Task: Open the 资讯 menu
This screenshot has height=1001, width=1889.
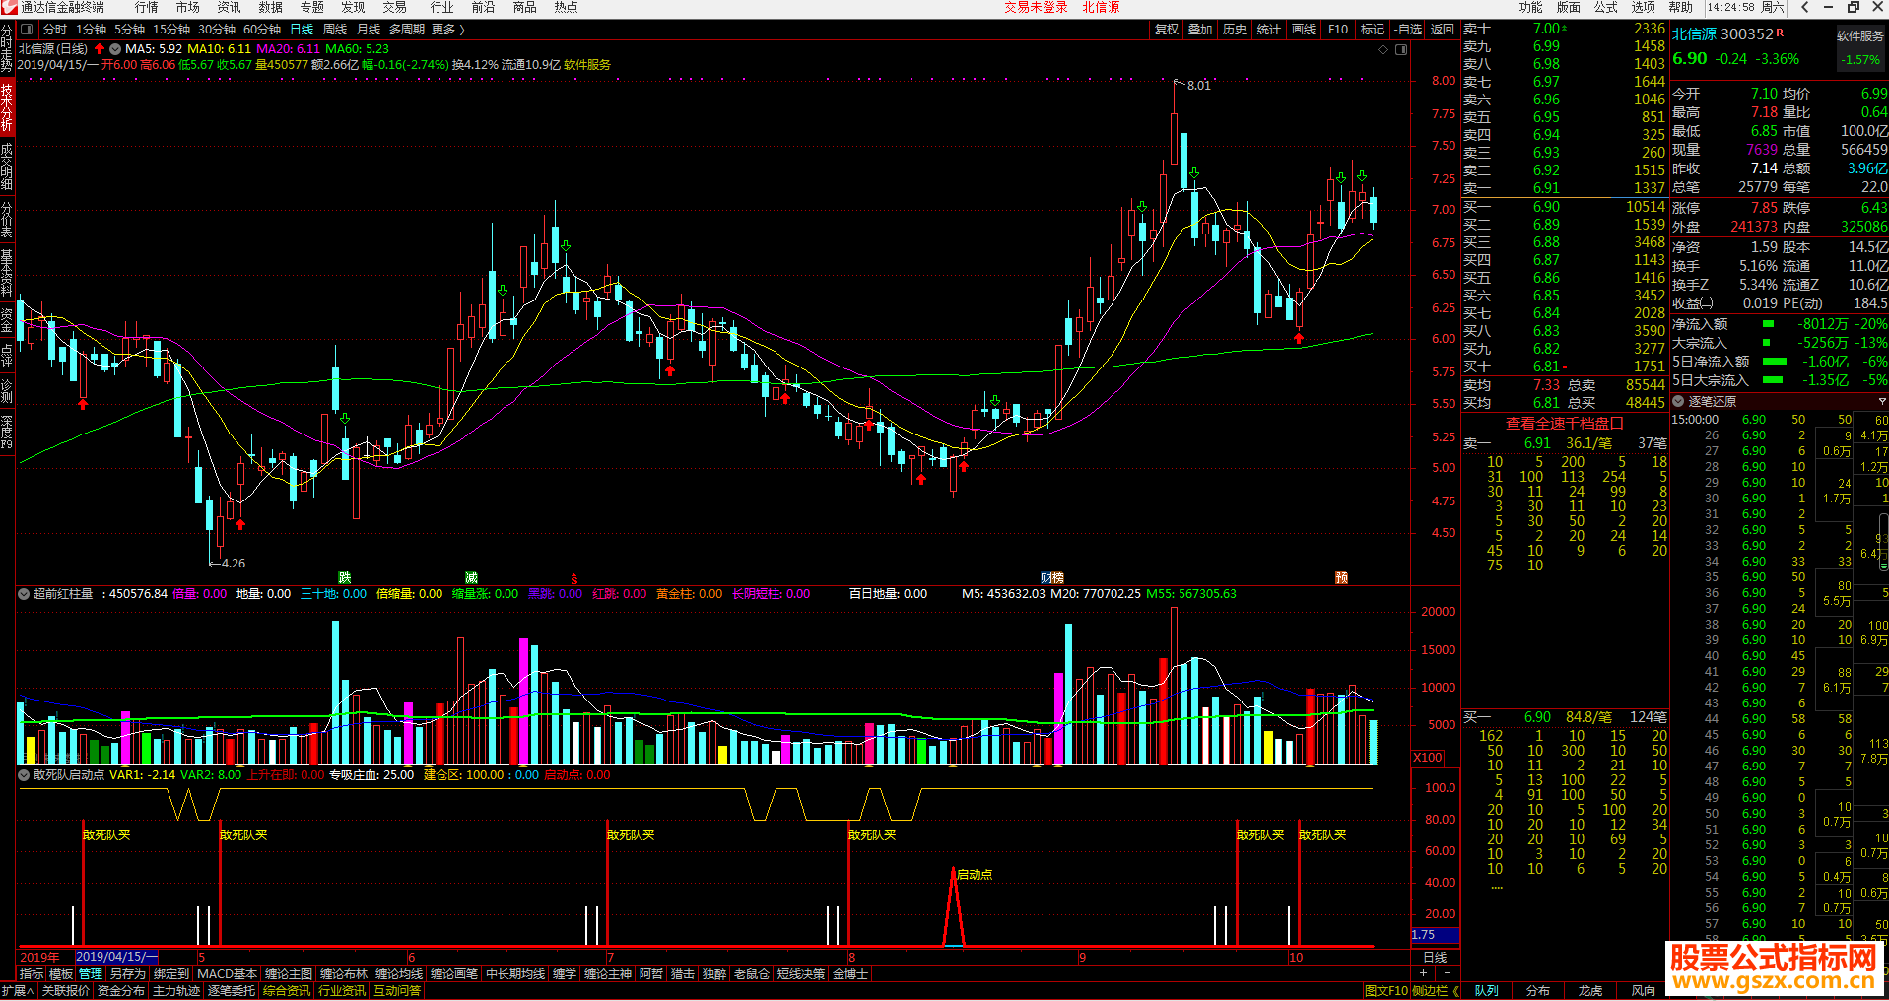Action: [x=230, y=7]
